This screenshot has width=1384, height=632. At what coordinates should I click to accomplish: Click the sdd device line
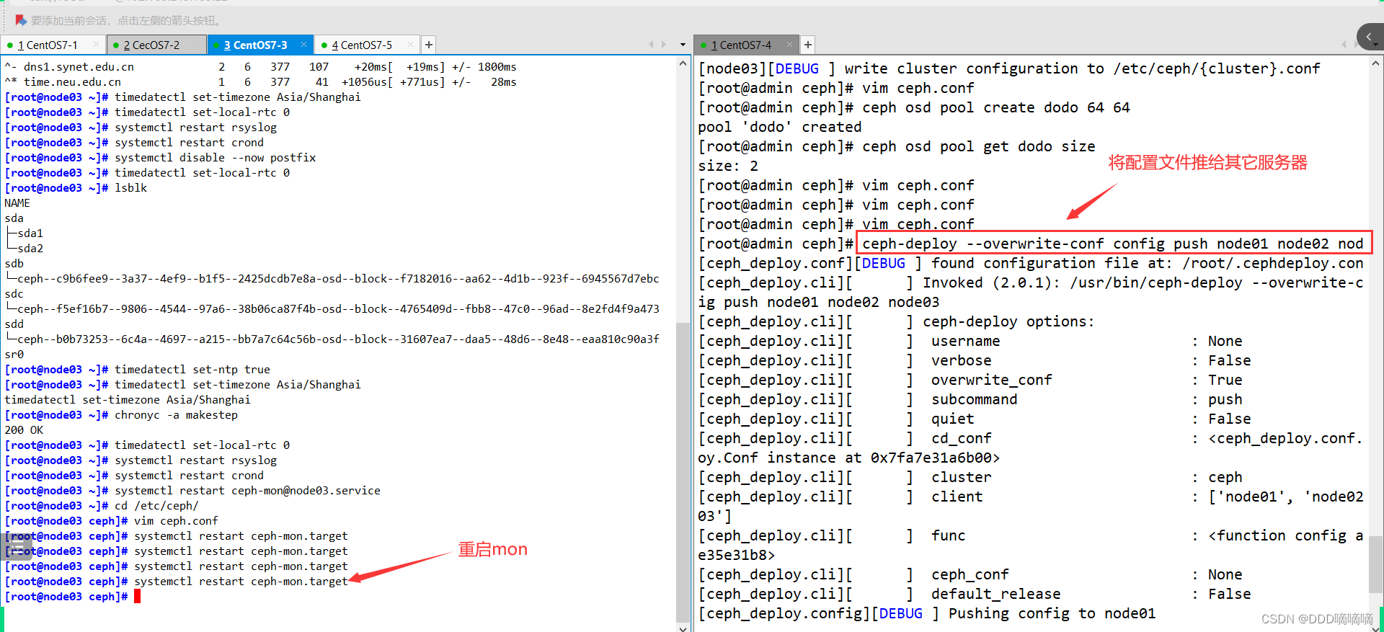click(x=14, y=324)
